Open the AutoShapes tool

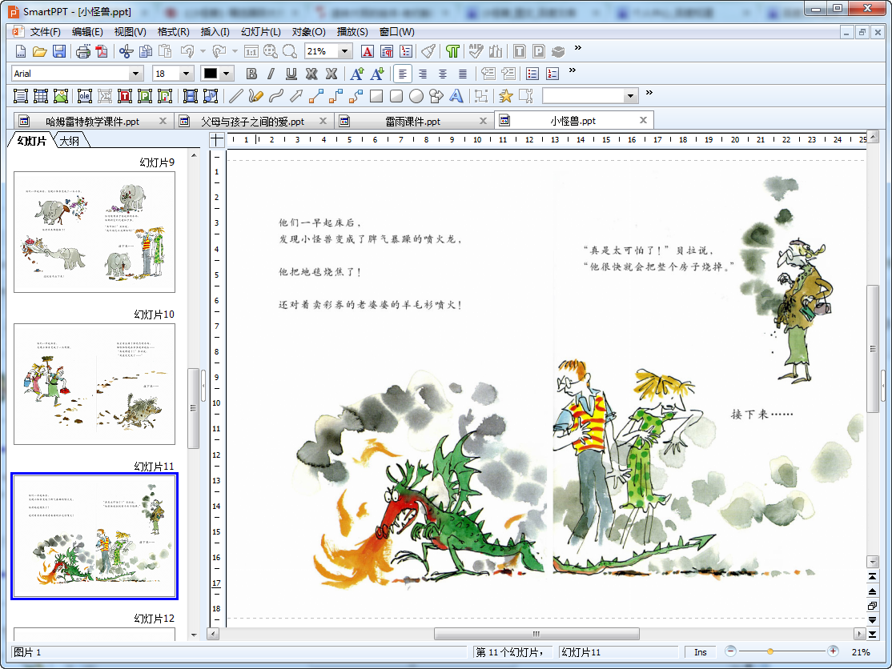click(x=436, y=96)
